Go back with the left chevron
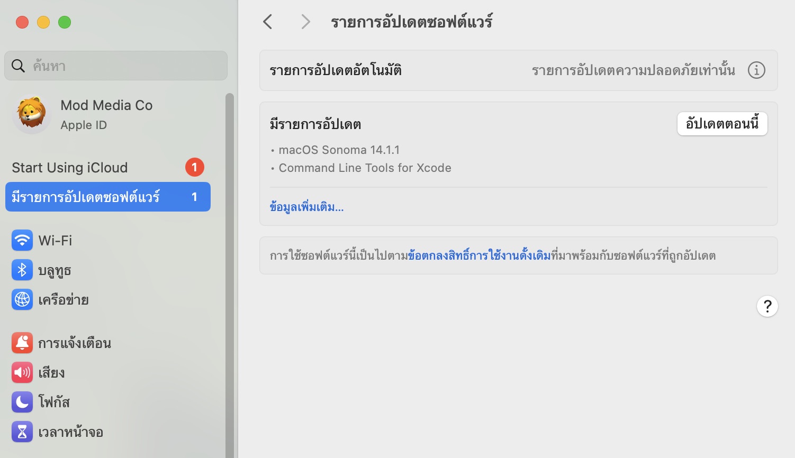The width and height of the screenshot is (795, 458). tap(268, 22)
